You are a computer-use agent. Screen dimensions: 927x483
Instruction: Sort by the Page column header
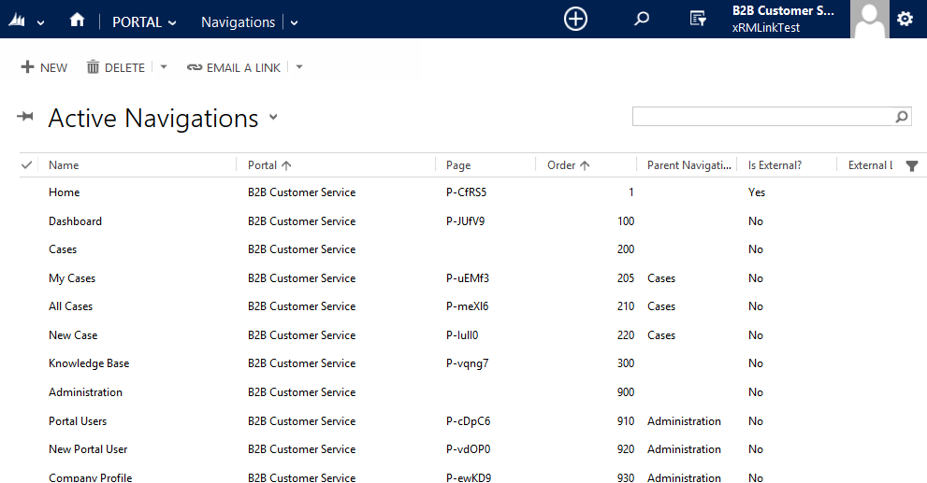click(458, 165)
